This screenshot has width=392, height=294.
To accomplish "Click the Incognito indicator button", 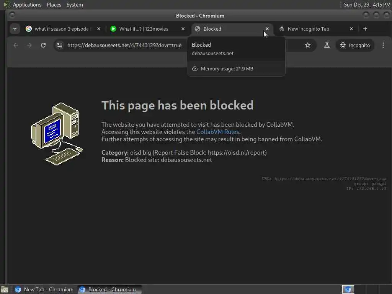I will [355, 45].
